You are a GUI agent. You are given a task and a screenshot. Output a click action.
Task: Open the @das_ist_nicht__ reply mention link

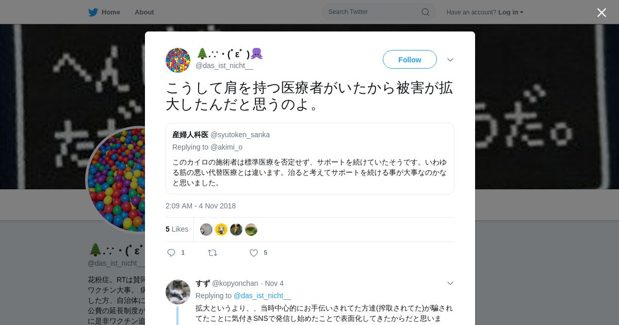[x=262, y=296]
